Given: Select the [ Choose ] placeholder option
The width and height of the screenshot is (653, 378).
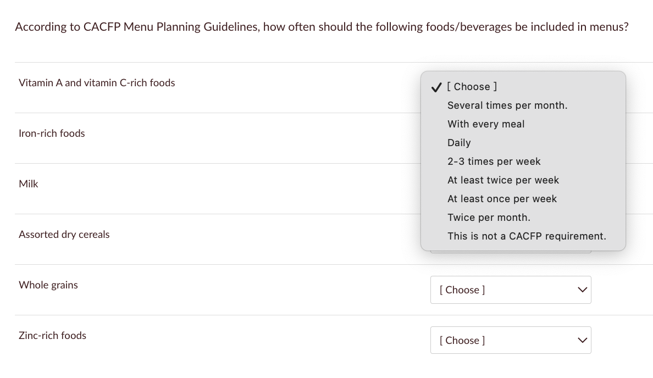Looking at the screenshot, I should 472,87.
